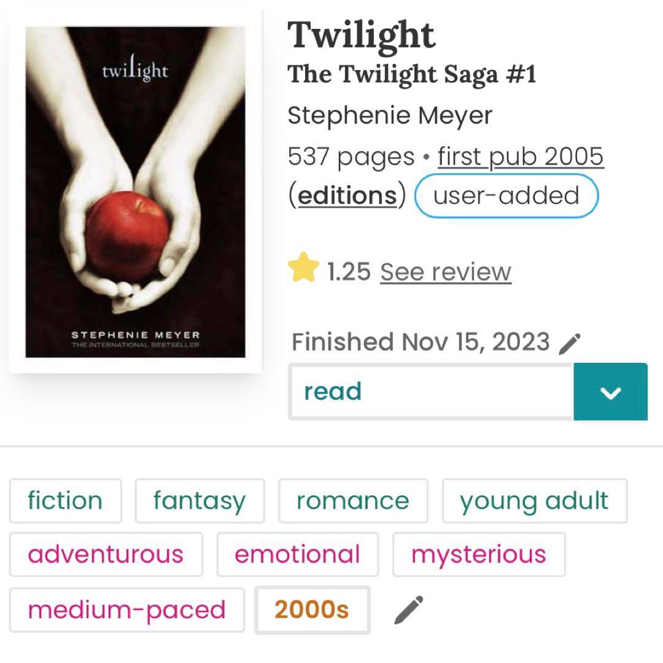This screenshot has height=663, width=663.
Task: Click the pencil icon next to tags
Action: [408, 610]
